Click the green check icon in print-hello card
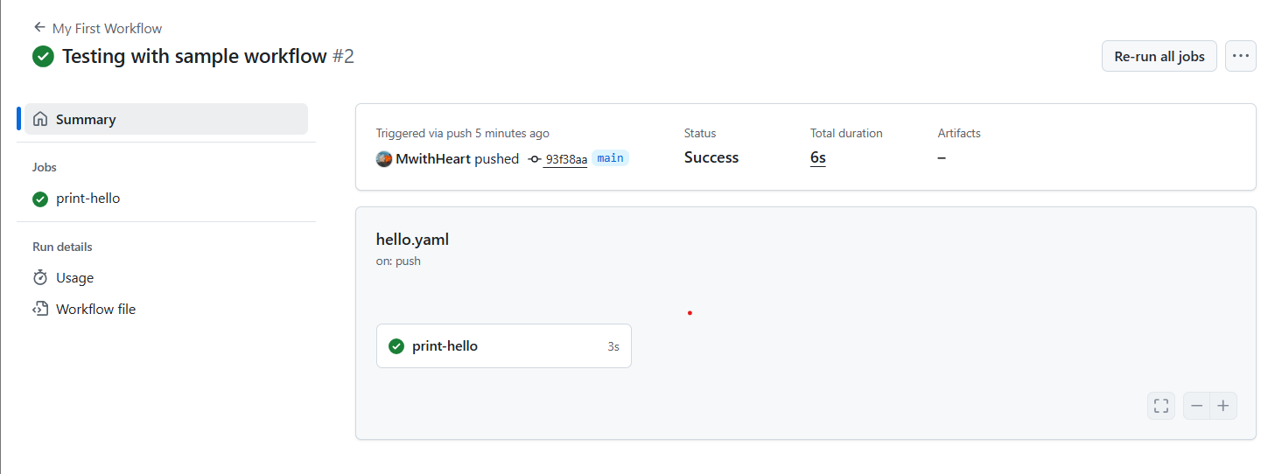Image resolution: width=1275 pixels, height=474 pixels. (x=396, y=346)
